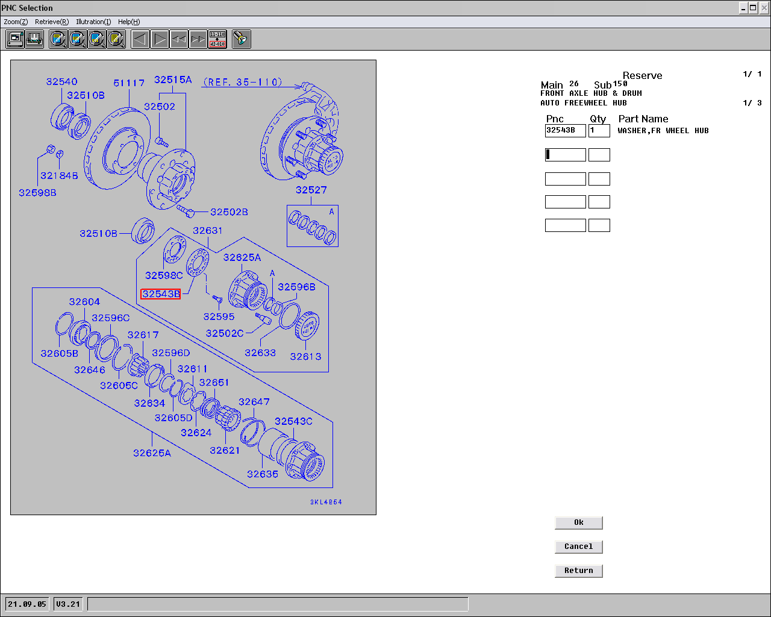
Task: Click the second empty Pnc input field
Action: tap(565, 179)
